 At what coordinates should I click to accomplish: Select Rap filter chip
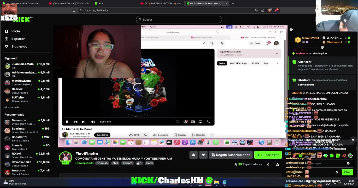click(266, 63)
